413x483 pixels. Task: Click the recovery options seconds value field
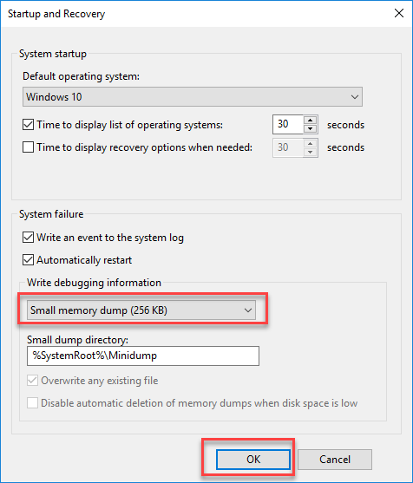tap(288, 147)
